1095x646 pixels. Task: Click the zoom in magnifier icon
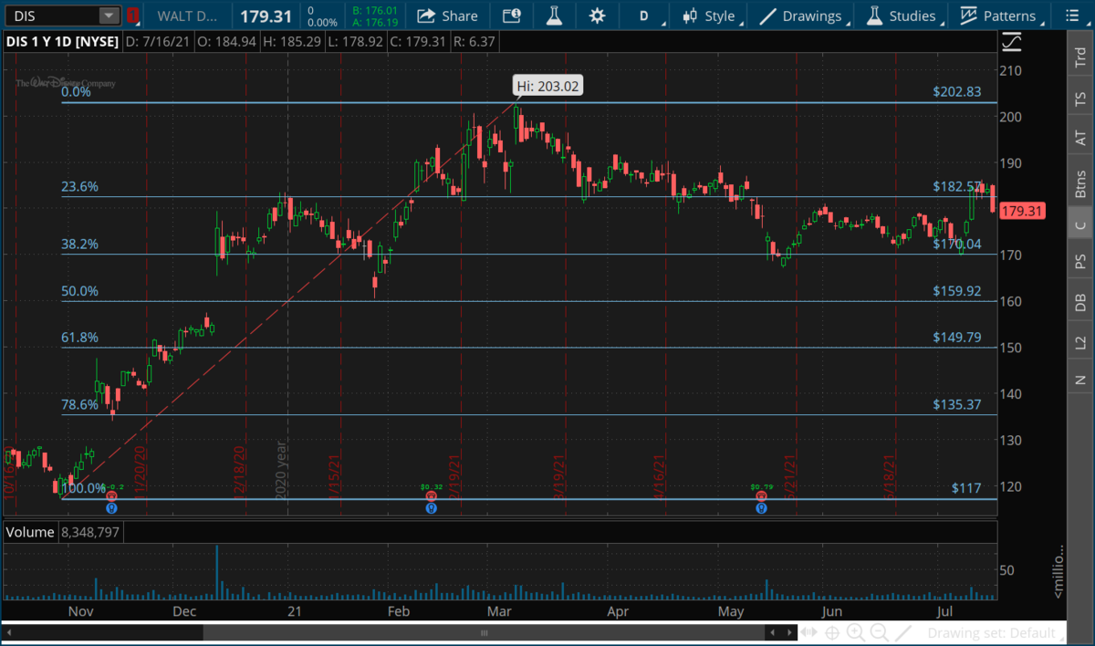coord(856,632)
